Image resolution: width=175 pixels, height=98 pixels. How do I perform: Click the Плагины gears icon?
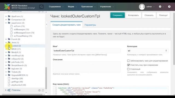tap(9, 90)
